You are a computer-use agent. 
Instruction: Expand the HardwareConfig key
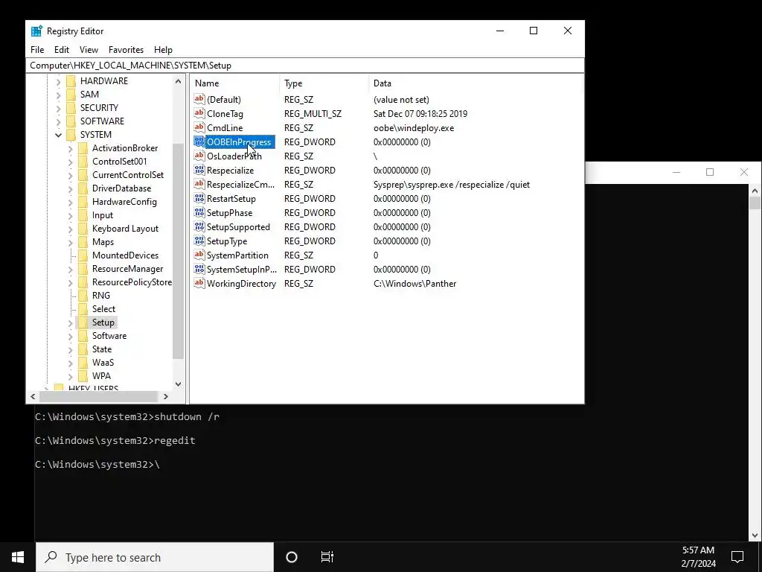click(71, 202)
